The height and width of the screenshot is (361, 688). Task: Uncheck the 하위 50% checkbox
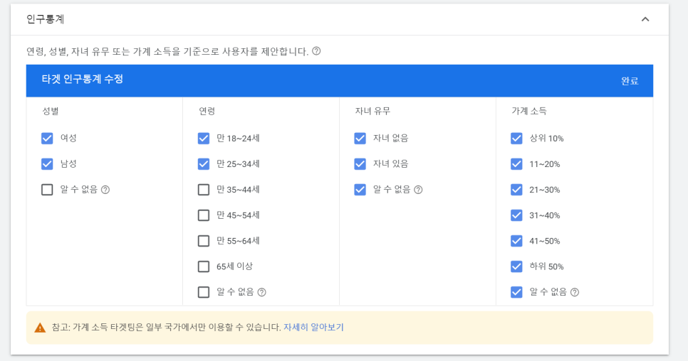click(516, 266)
